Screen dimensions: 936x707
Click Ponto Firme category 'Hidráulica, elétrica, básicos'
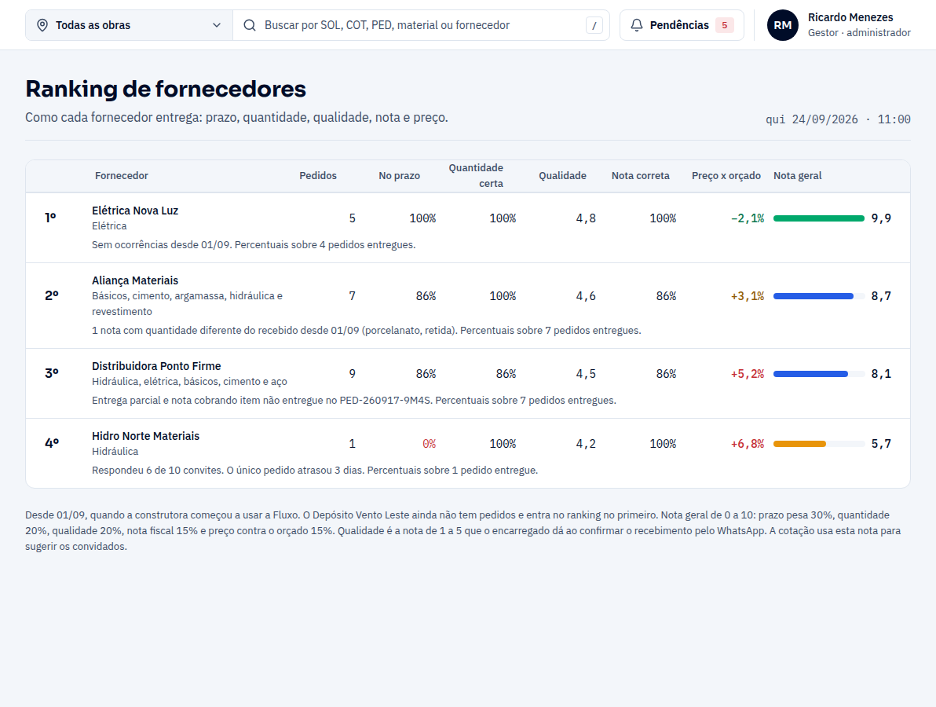click(189, 382)
